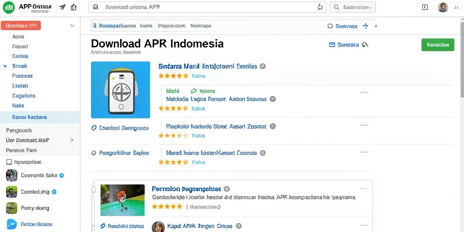This screenshot has width=464, height=232.
Task: Open three-dot menu for Pernnolon card
Action: pos(364,189)
